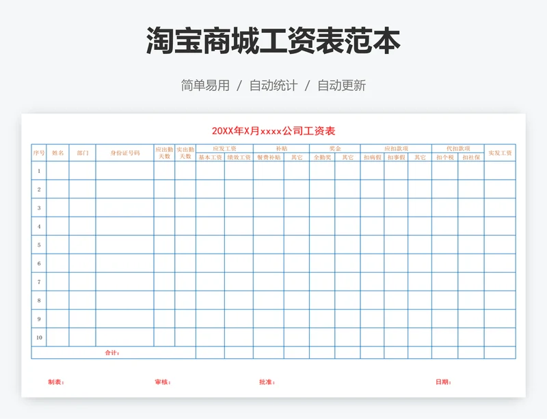Click row number 6 cell
This screenshot has width=547, height=419.
click(x=39, y=263)
